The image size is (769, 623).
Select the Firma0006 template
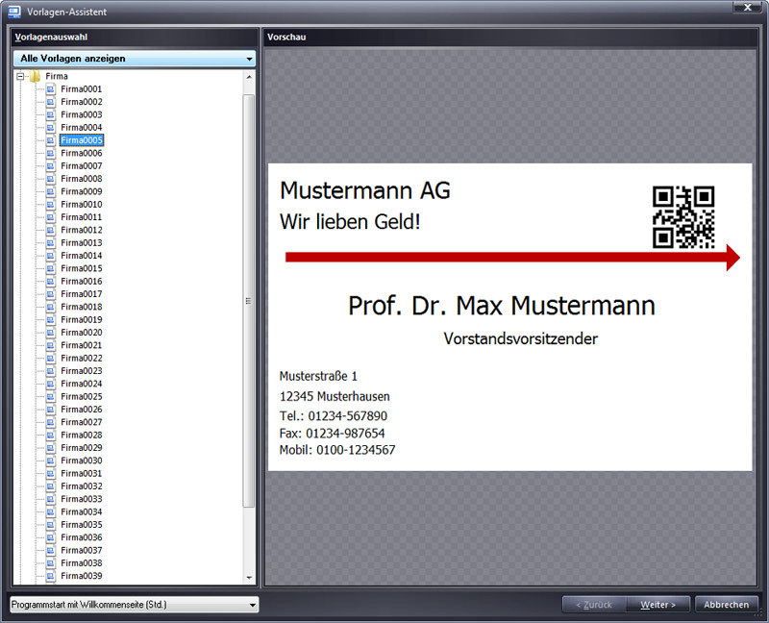[82, 154]
